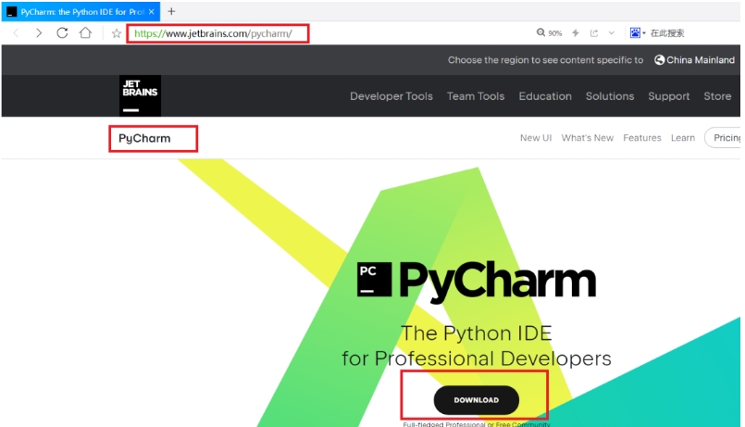The image size is (745, 427).
Task: Click the JetBrains logo
Action: [140, 95]
